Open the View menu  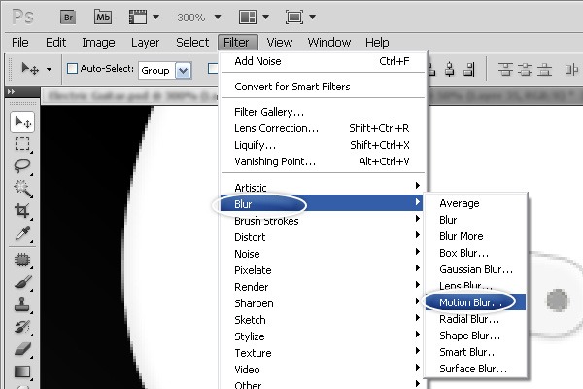[280, 43]
